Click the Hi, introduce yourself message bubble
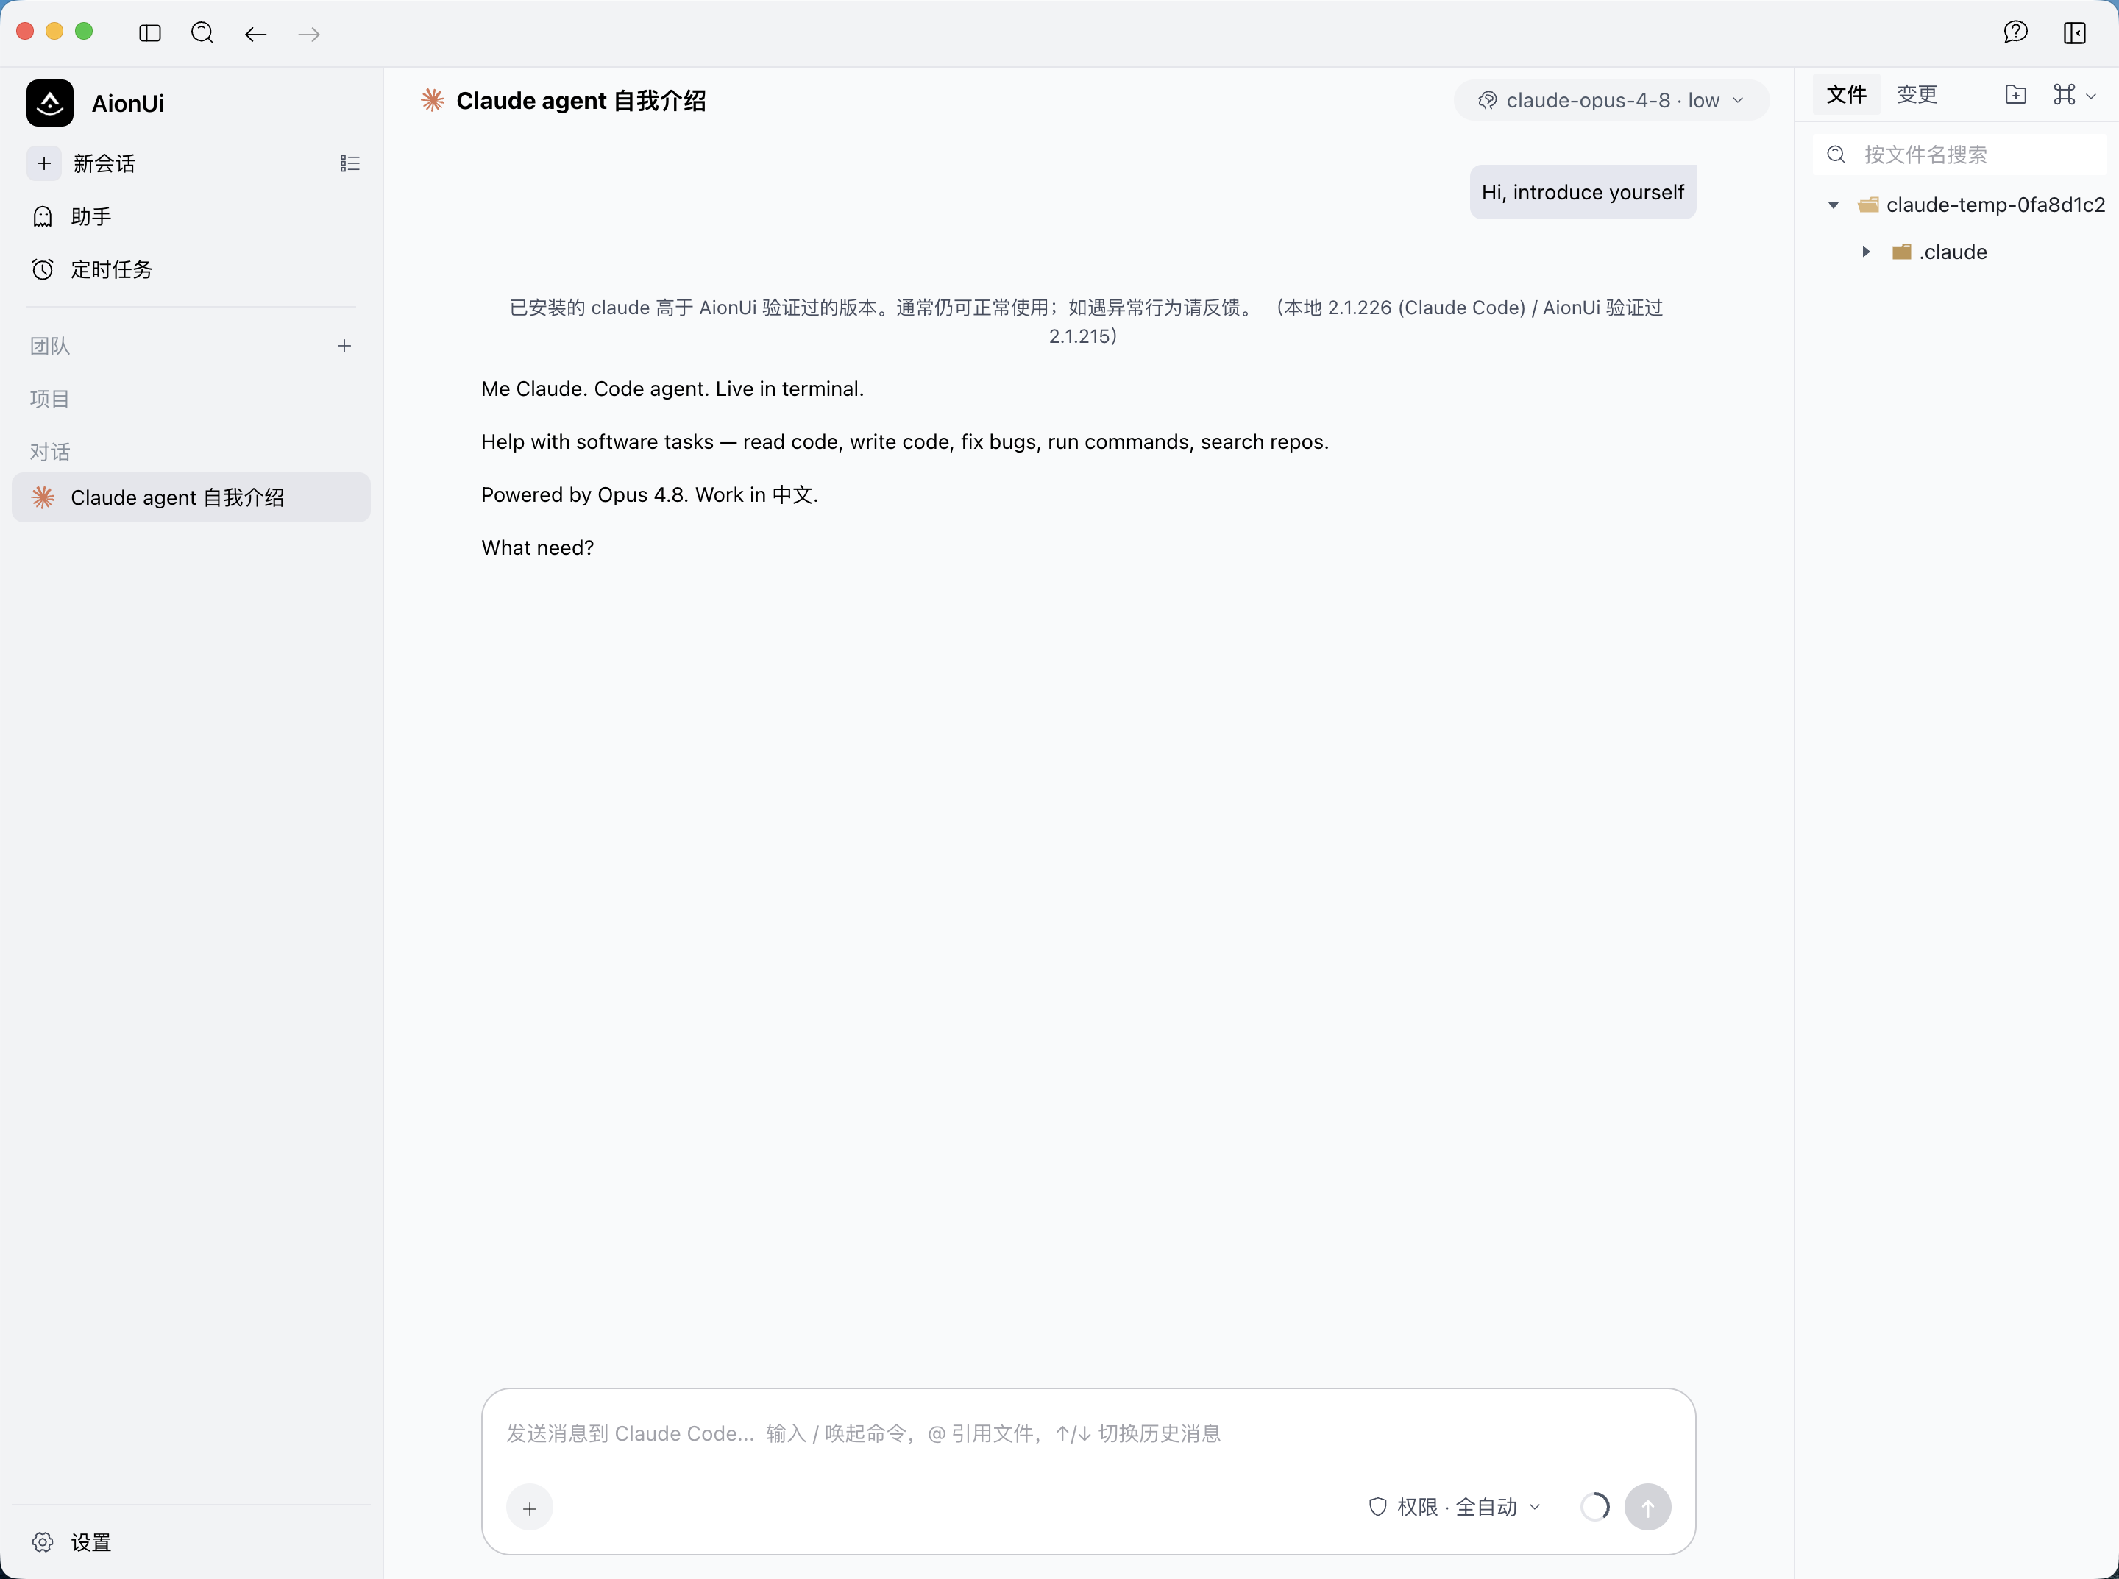 (x=1583, y=192)
